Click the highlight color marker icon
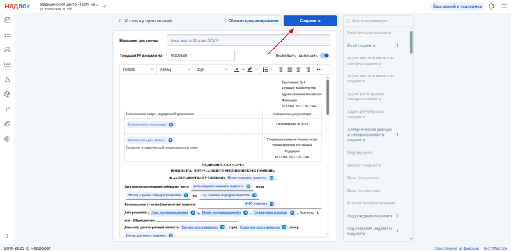The height and width of the screenshot is (251, 511). [250, 70]
